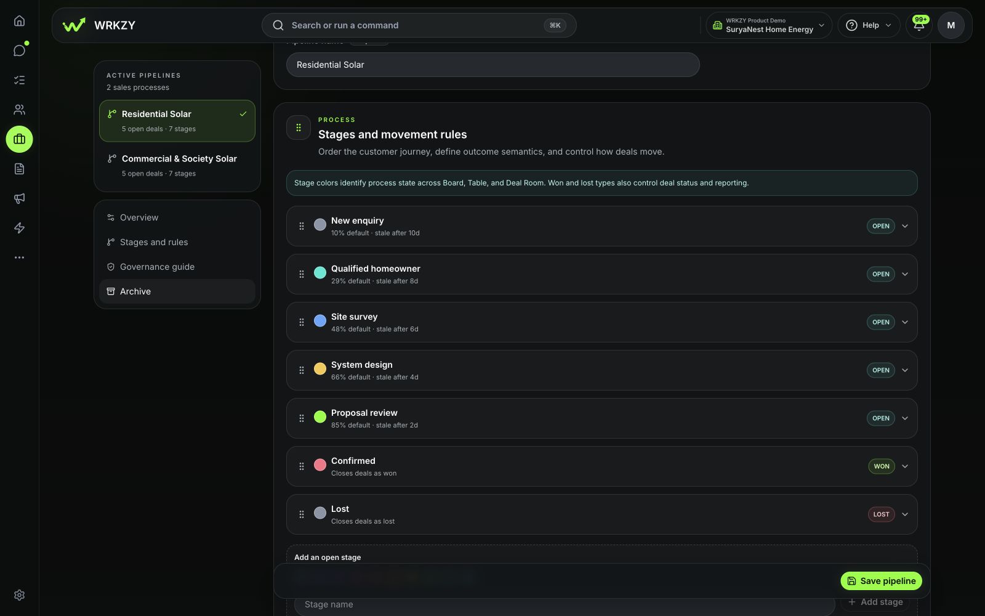985x616 pixels.
Task: Expand the System design stage chevron
Action: point(905,370)
